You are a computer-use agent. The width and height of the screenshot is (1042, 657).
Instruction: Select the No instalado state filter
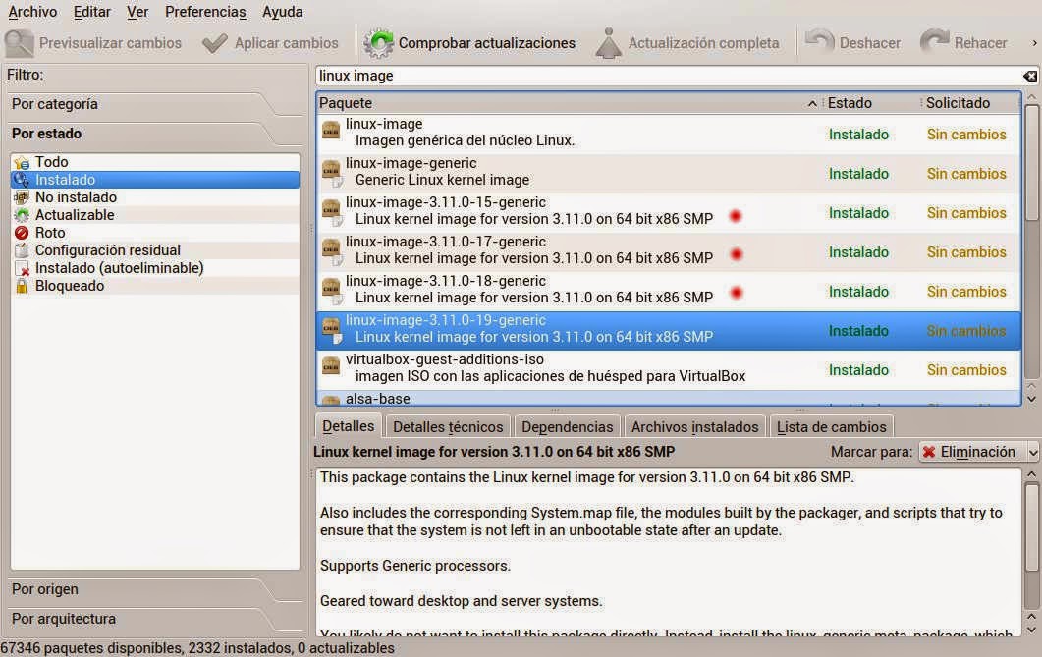tap(155, 197)
